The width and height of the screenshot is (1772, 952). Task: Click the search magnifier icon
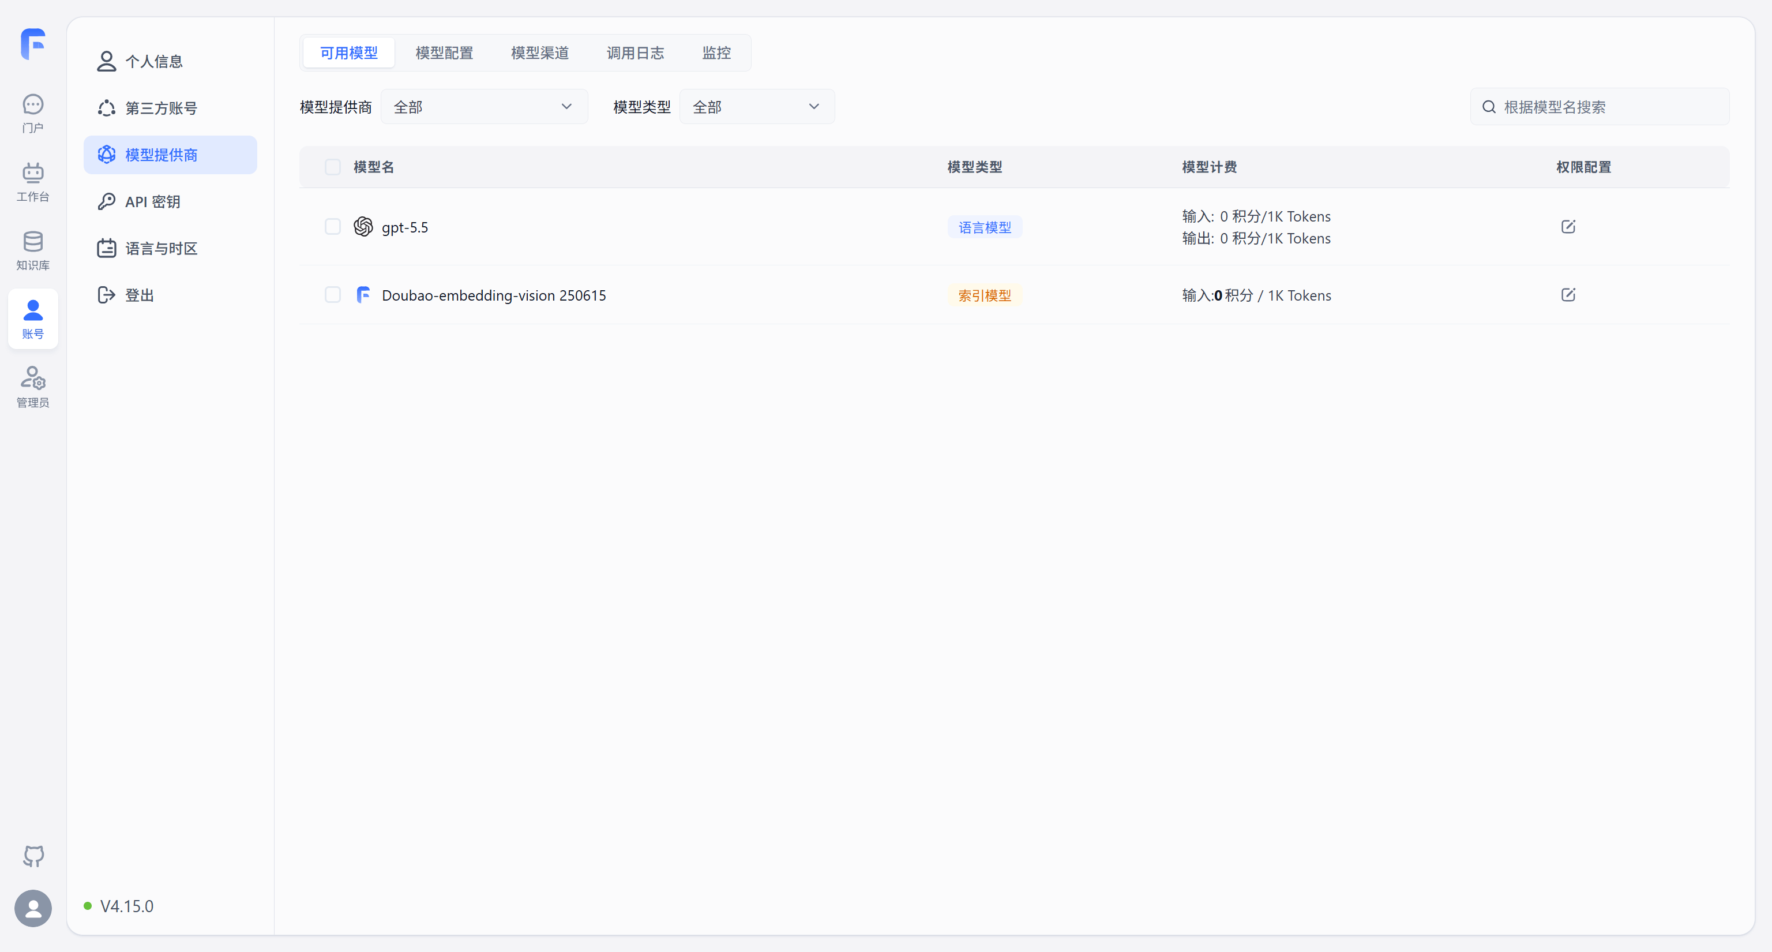coord(1489,107)
